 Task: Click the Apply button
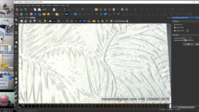188,44
